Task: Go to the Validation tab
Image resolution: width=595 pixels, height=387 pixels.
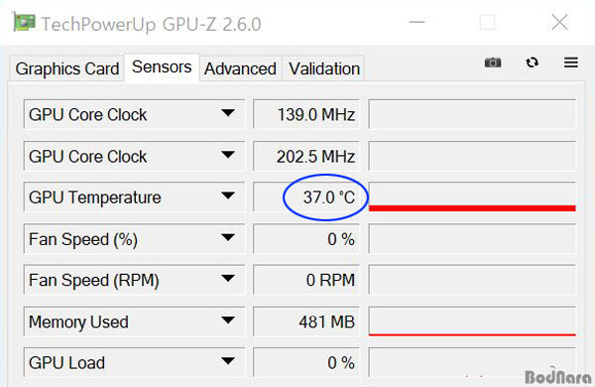Action: (x=324, y=68)
